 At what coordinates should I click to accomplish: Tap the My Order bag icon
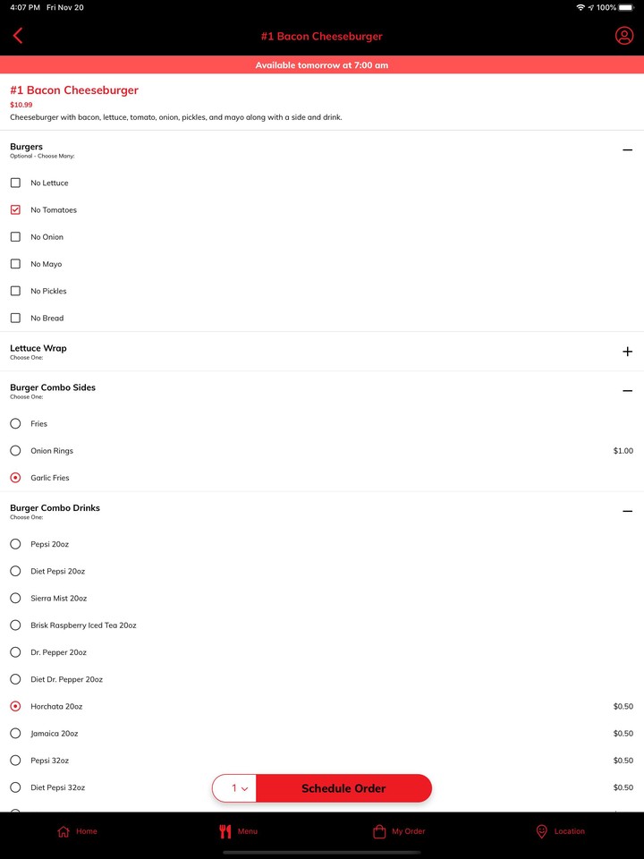379,831
